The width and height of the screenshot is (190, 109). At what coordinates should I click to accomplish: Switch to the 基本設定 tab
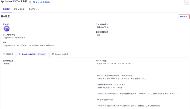pos(6,9)
